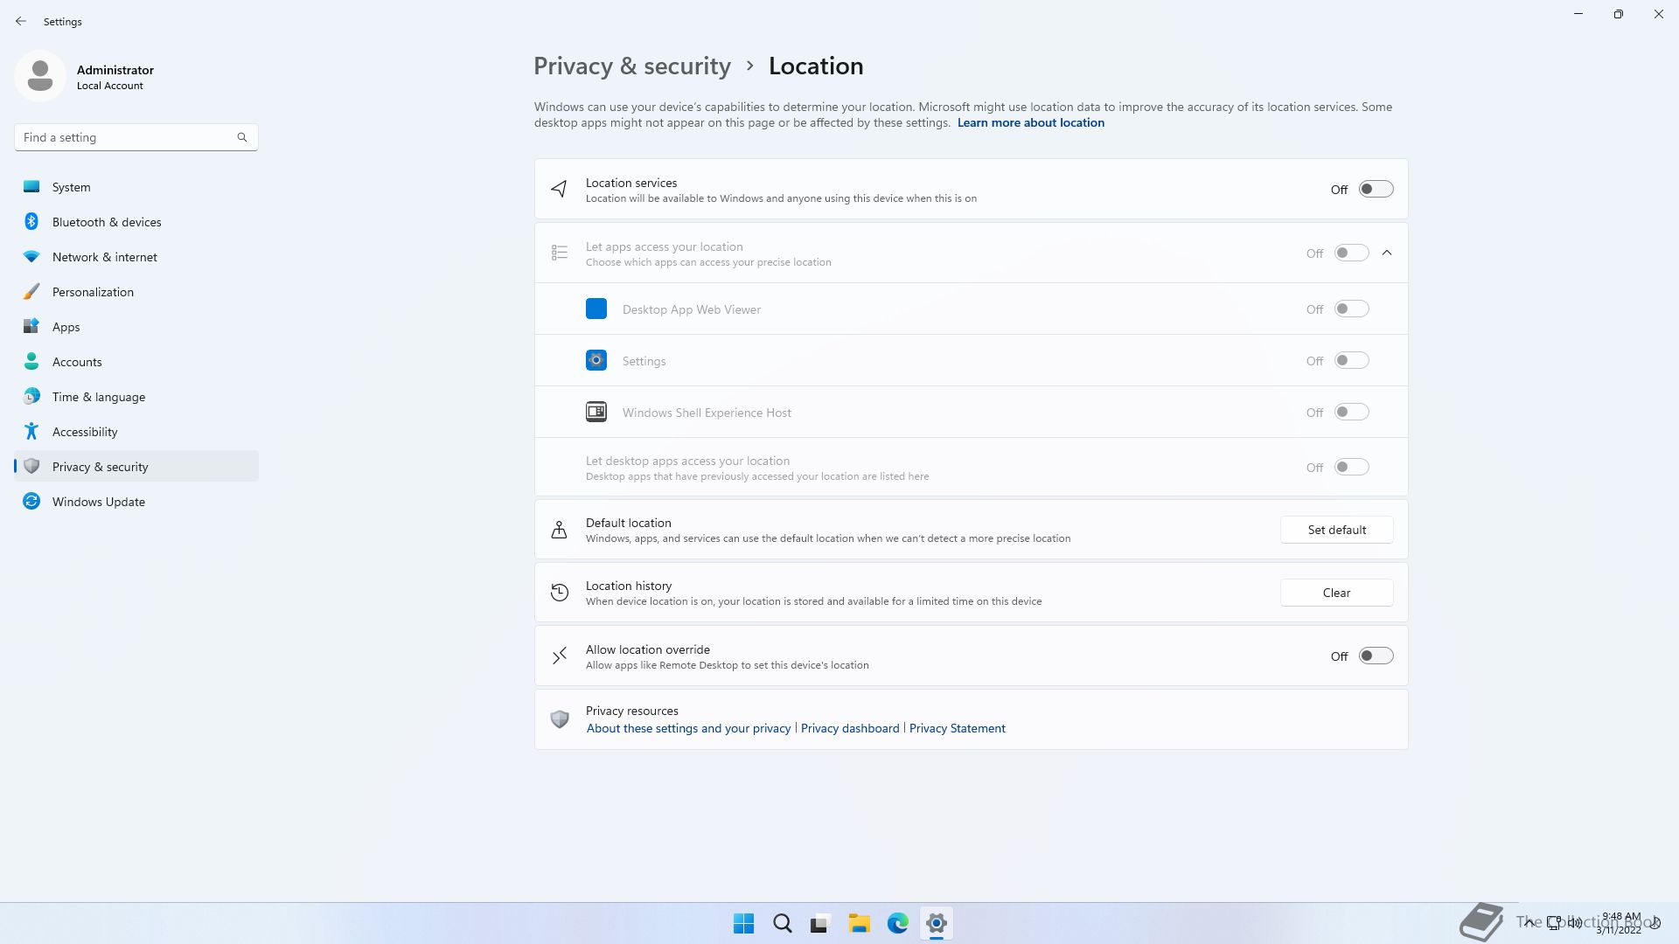The image size is (1679, 944).
Task: Enable Allow location override toggle
Action: pos(1376,656)
